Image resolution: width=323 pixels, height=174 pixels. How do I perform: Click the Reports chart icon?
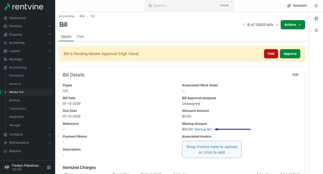pos(6,151)
